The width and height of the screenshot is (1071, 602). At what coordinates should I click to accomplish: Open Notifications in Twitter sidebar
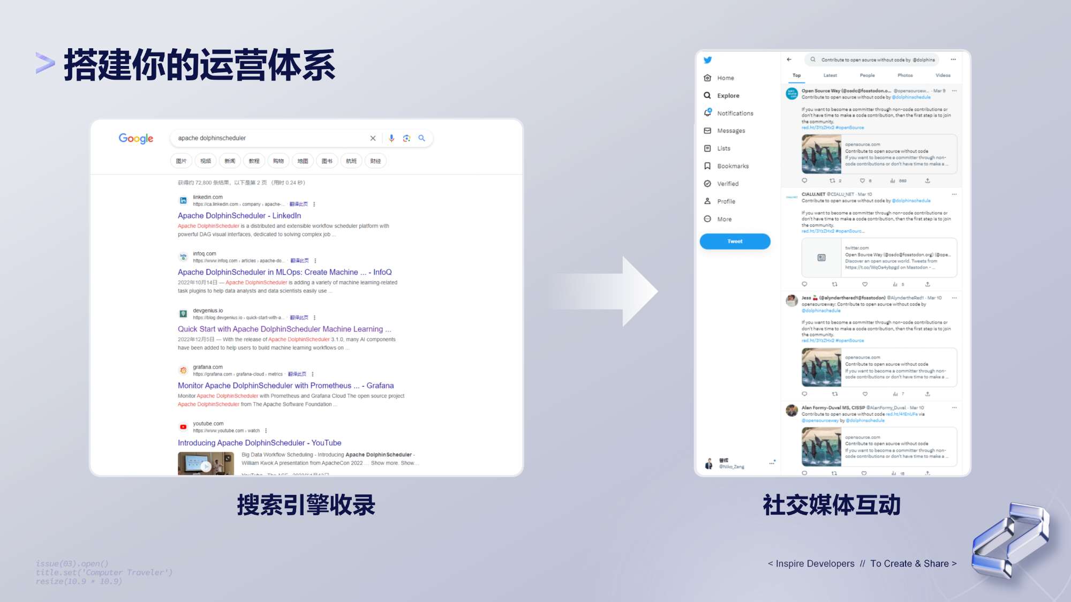(x=728, y=113)
